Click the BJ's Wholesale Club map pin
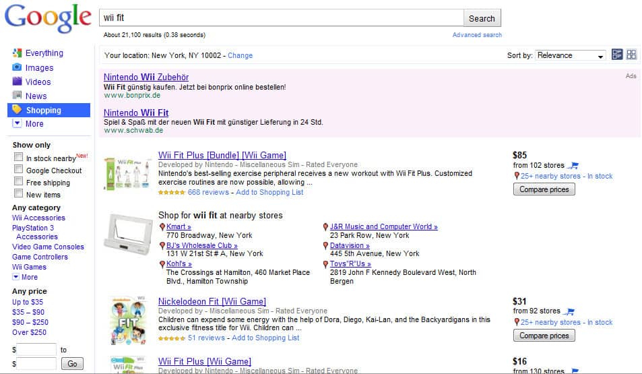Image resolution: width=642 pixels, height=374 pixels. pos(162,245)
